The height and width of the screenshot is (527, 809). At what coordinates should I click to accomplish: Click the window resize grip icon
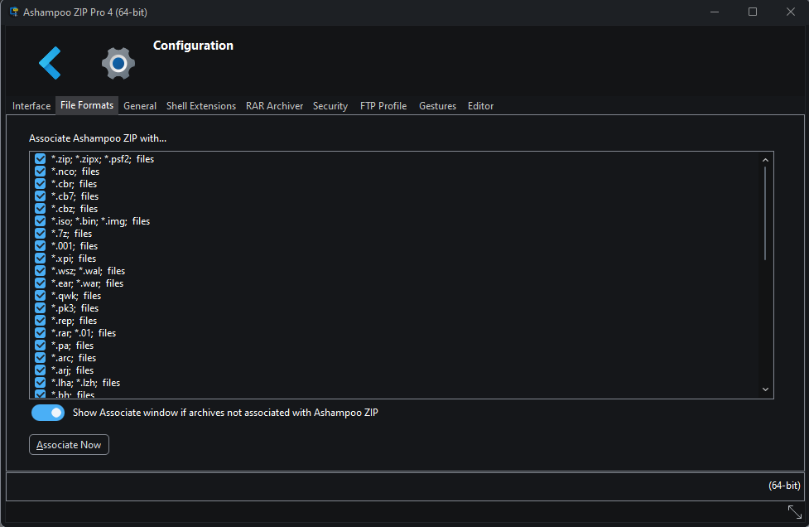coord(795,512)
